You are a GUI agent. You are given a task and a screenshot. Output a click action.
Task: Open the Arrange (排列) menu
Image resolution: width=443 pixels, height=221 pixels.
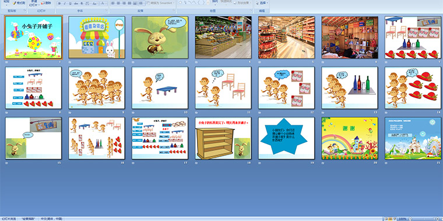pos(215,2)
